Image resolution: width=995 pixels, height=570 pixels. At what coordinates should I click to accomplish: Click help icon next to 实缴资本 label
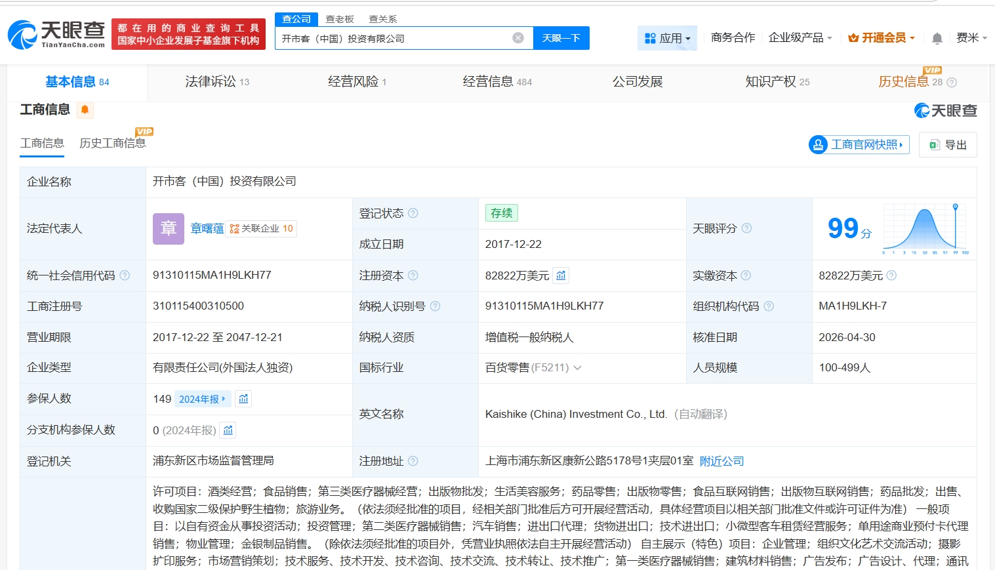pyautogui.click(x=746, y=275)
